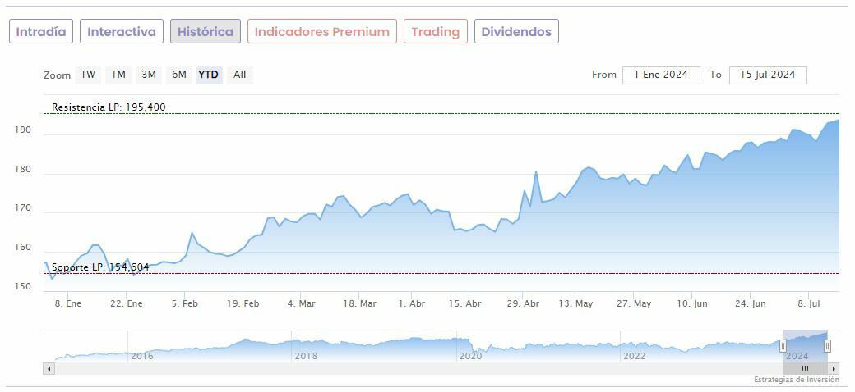Set zoom range to 1W
The height and width of the screenshot is (392, 855).
pos(88,75)
